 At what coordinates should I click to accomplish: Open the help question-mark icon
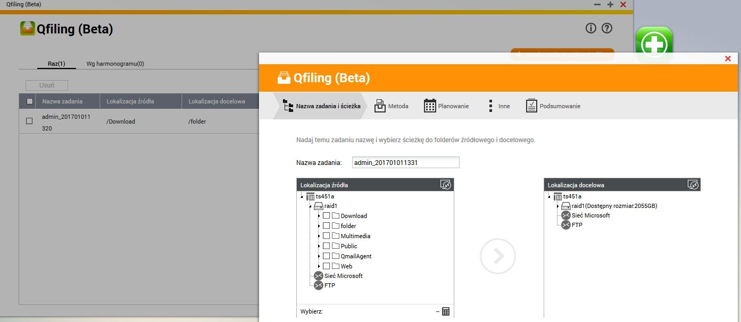pos(607,29)
